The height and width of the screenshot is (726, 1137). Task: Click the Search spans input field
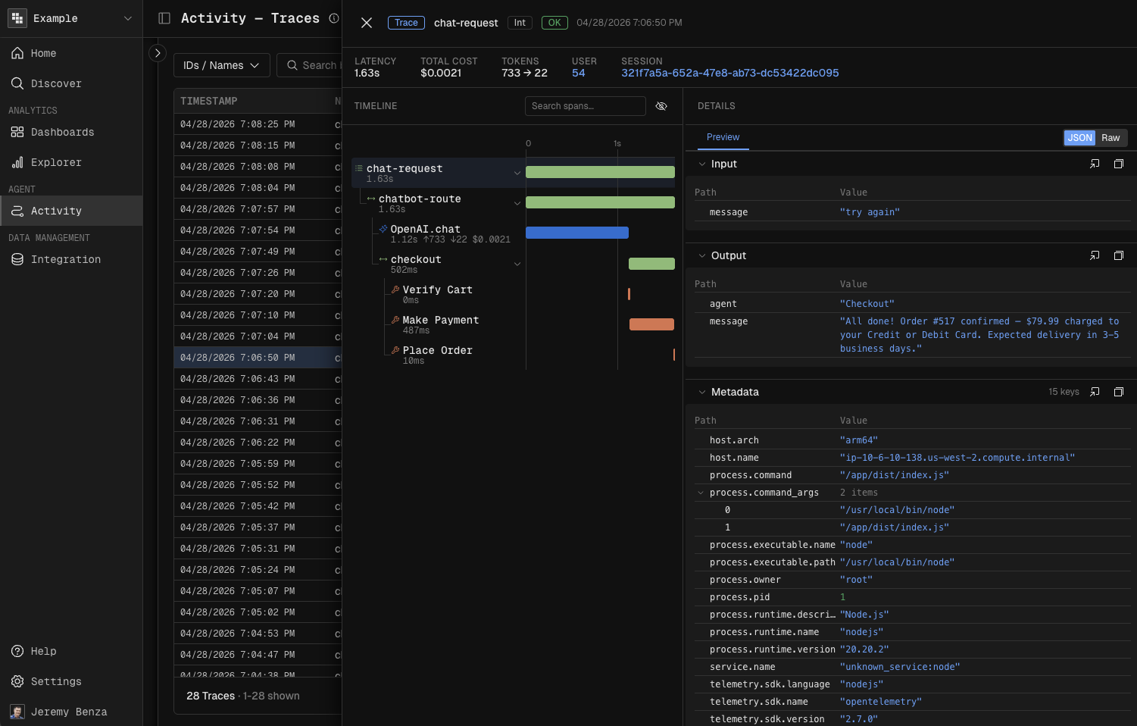(x=585, y=106)
